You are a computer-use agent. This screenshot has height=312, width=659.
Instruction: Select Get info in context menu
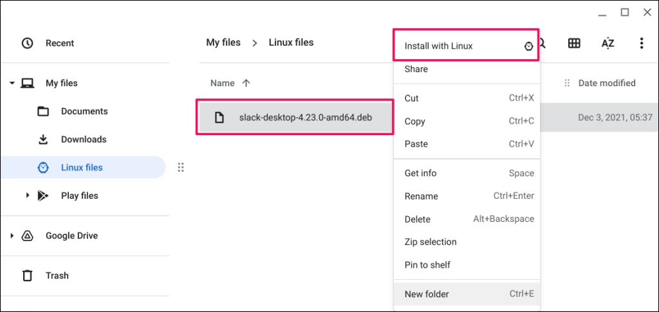tap(421, 173)
